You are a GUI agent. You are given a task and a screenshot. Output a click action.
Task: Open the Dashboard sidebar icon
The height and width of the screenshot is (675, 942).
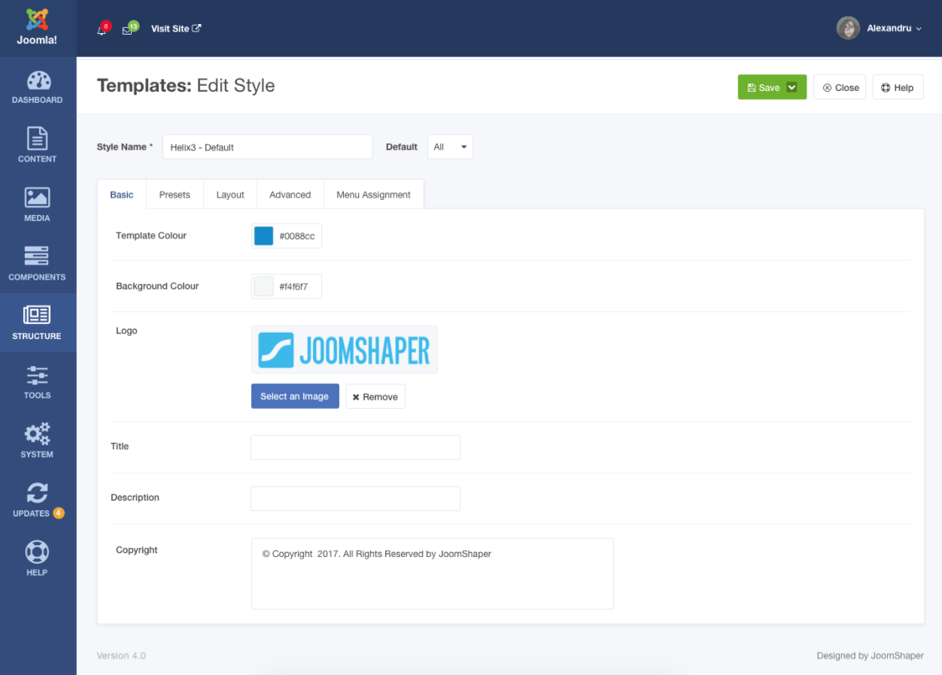38,81
